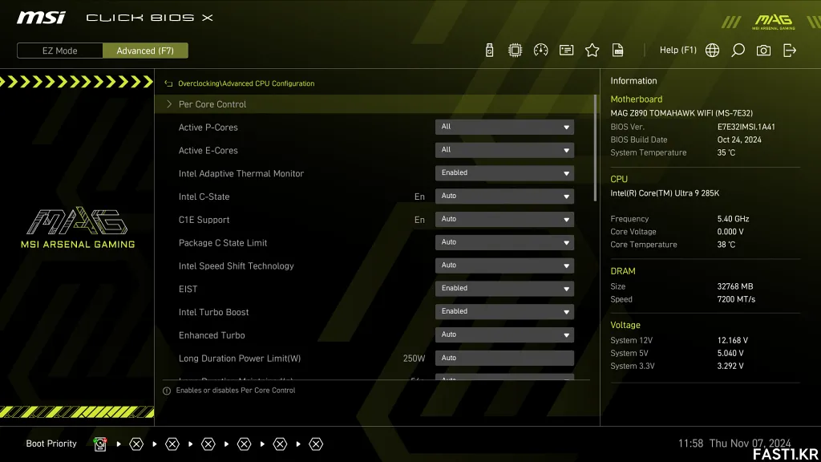Open Help (F1)

pos(678,51)
